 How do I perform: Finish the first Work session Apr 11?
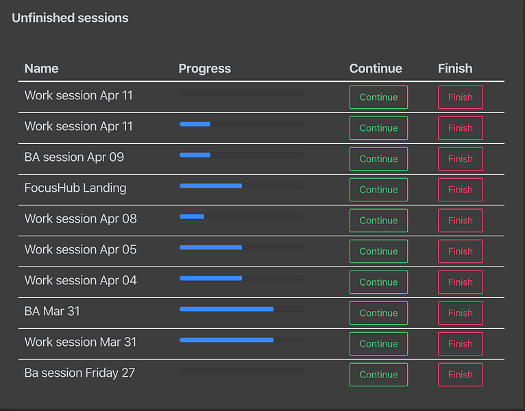[x=461, y=97]
